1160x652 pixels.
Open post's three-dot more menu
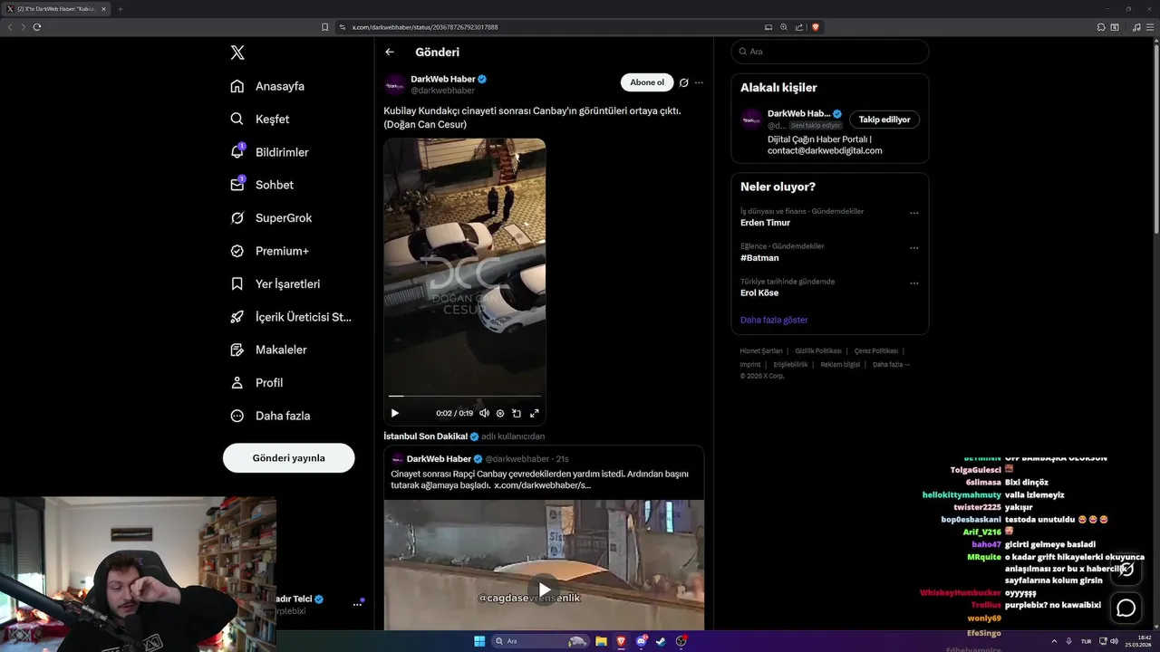tap(699, 82)
